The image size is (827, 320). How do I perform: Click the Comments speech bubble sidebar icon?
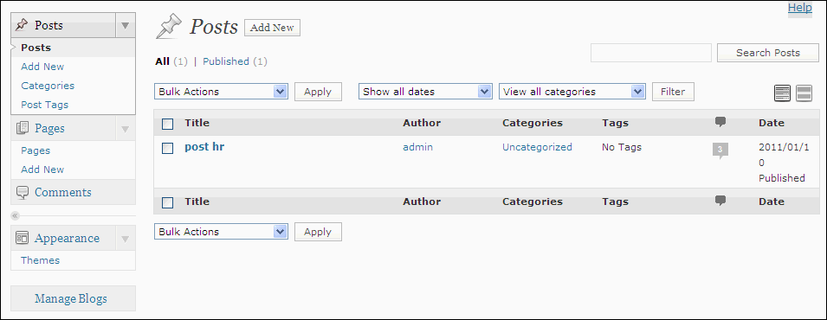tap(23, 192)
